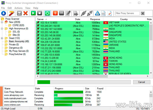The image size is (153, 110).
Task: Open the View menu
Action: click(x=28, y=8)
